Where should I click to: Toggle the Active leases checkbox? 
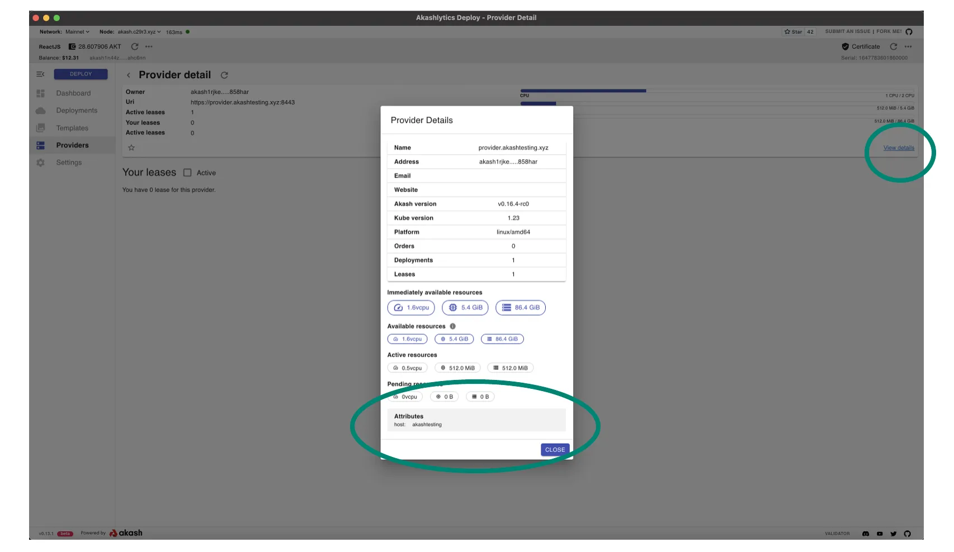(x=187, y=173)
